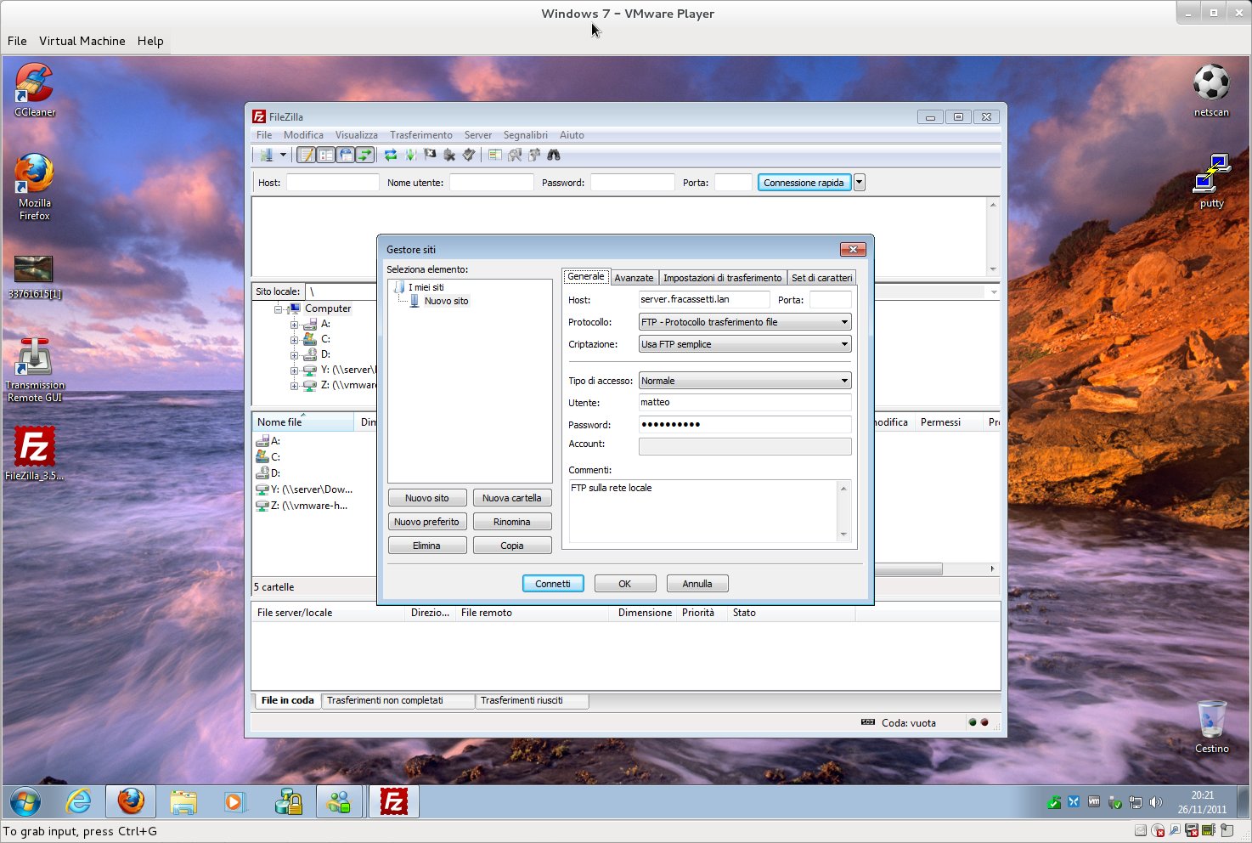The image size is (1252, 843).
Task: Click the Annulla button
Action: [697, 584]
